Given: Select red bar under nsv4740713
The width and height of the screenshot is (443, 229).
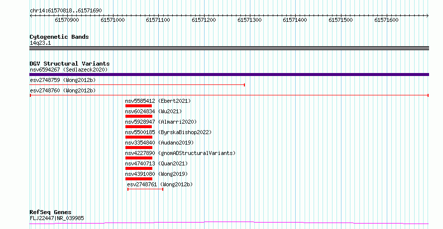Looking at the screenshot, I should tap(139, 168).
